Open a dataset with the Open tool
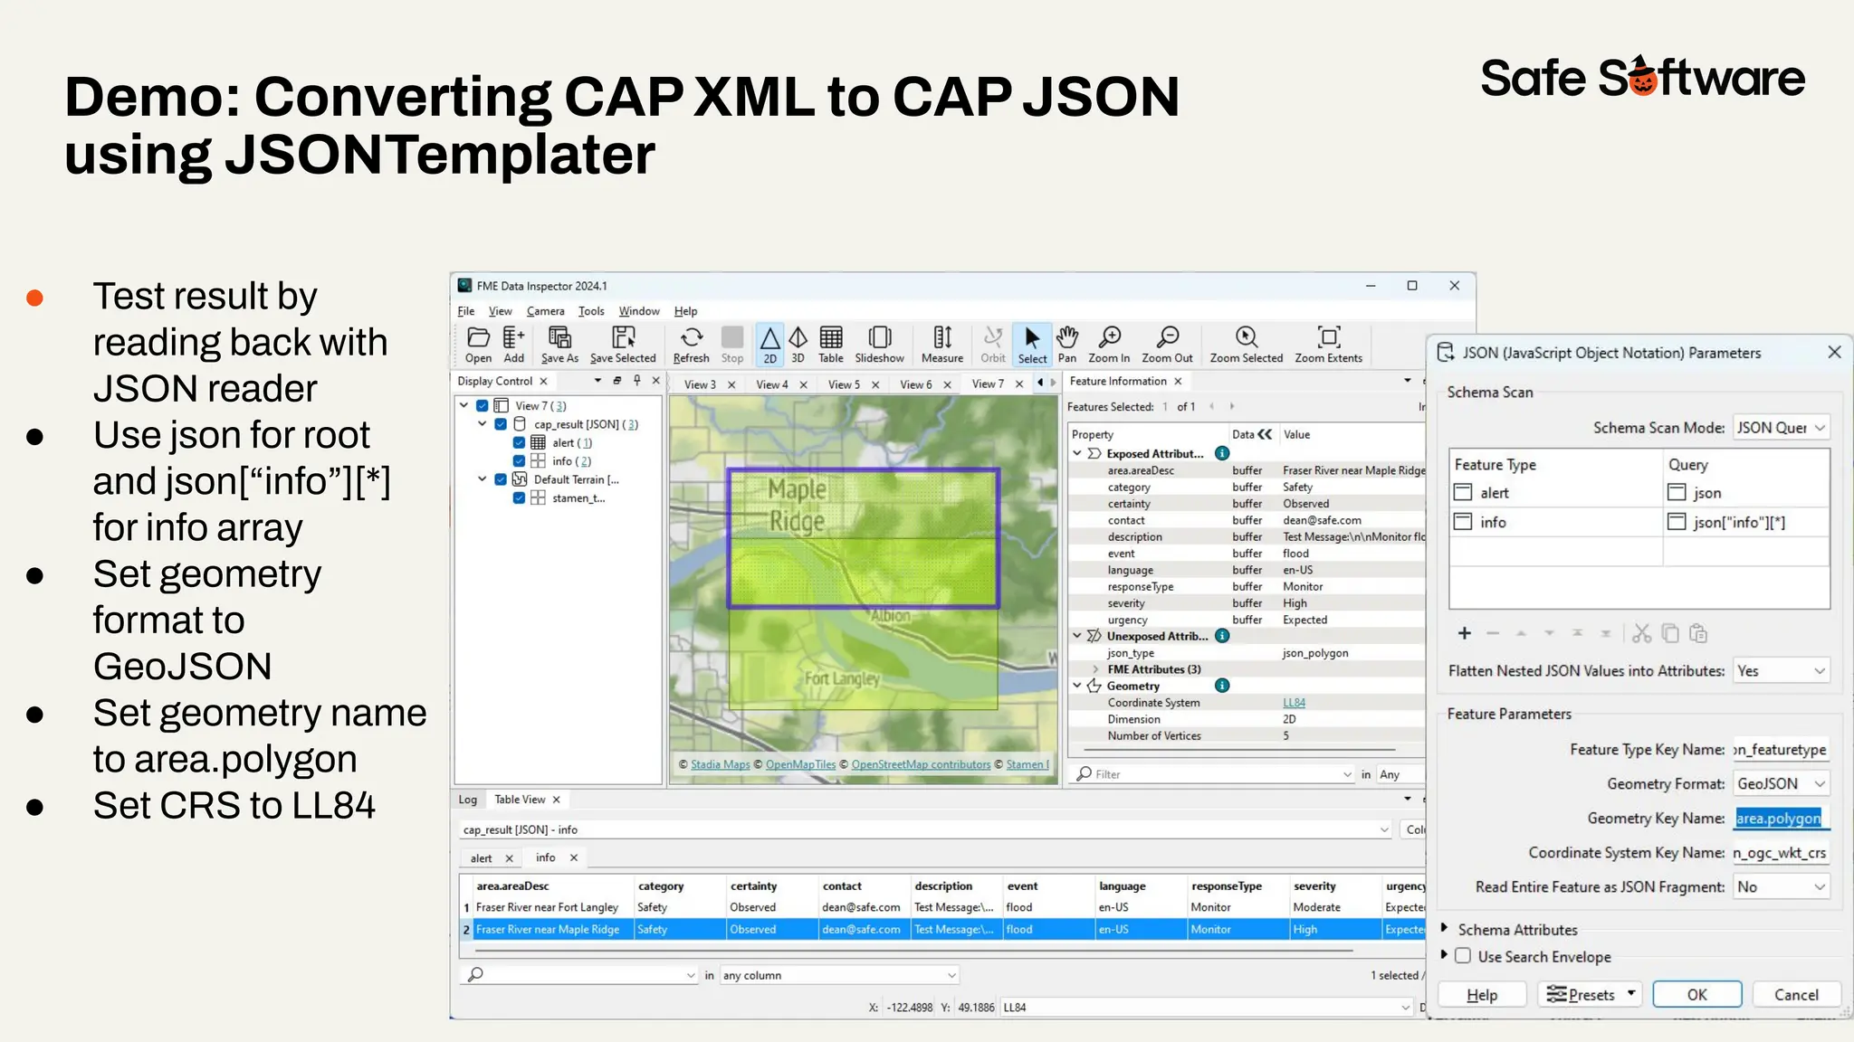The image size is (1854, 1042). coord(478,345)
